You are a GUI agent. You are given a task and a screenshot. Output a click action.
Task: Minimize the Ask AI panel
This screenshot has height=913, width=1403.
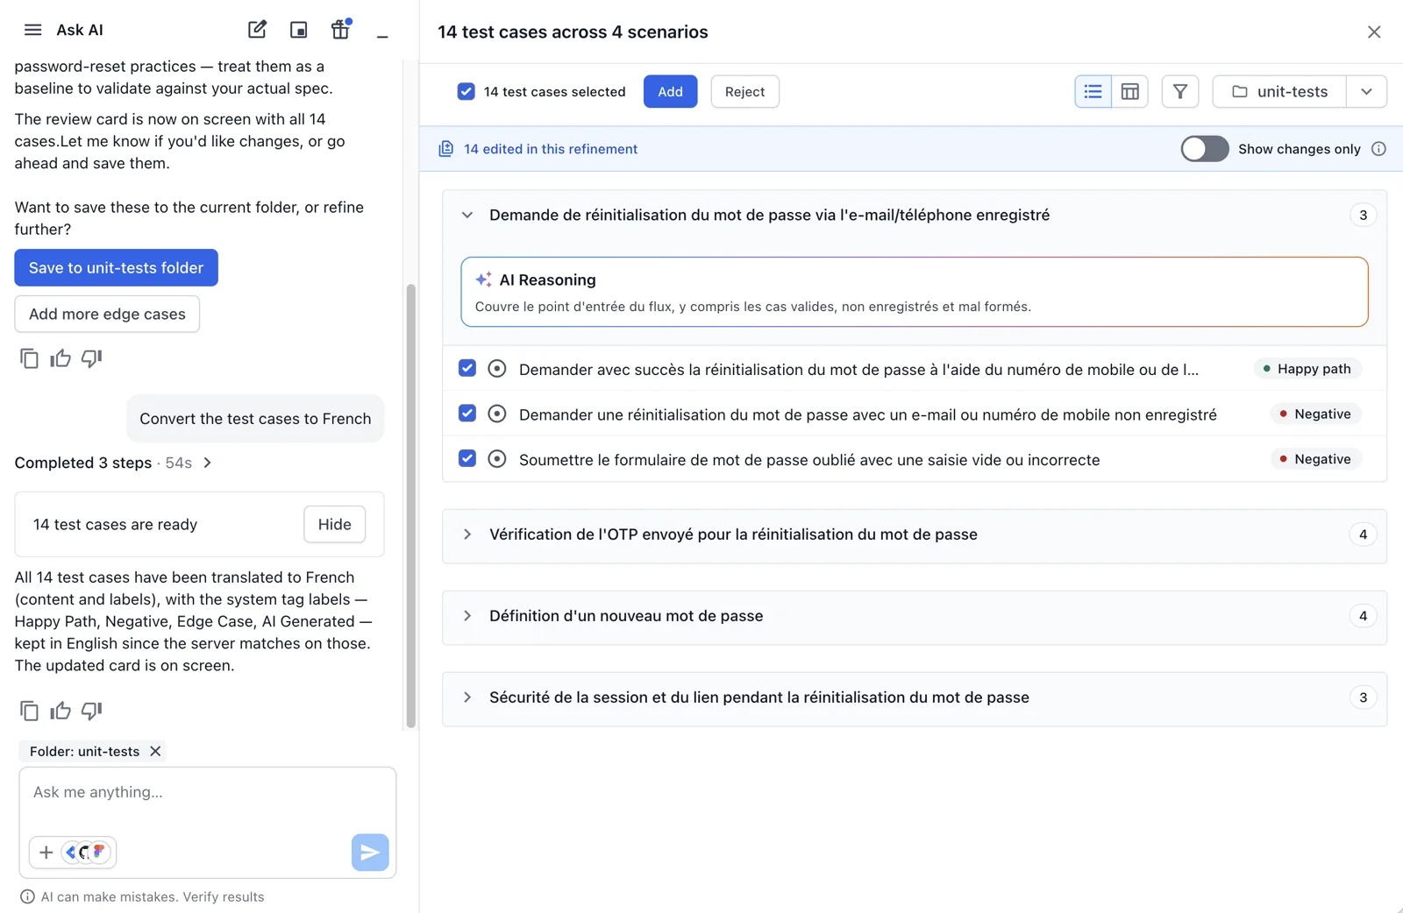click(x=382, y=35)
